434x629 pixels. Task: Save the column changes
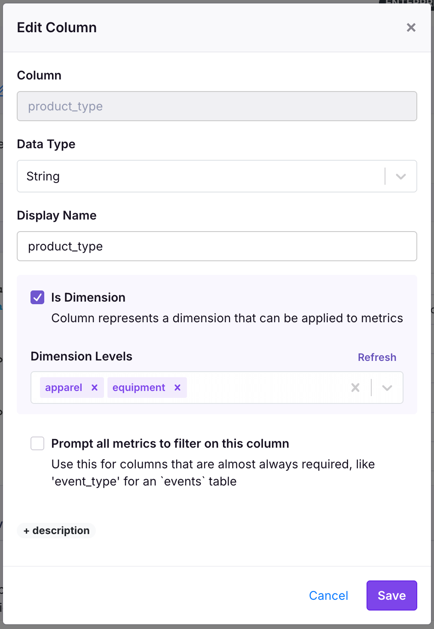tap(391, 595)
